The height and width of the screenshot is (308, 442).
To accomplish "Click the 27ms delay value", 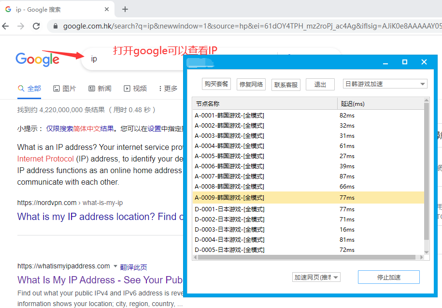I will pyautogui.click(x=347, y=156).
